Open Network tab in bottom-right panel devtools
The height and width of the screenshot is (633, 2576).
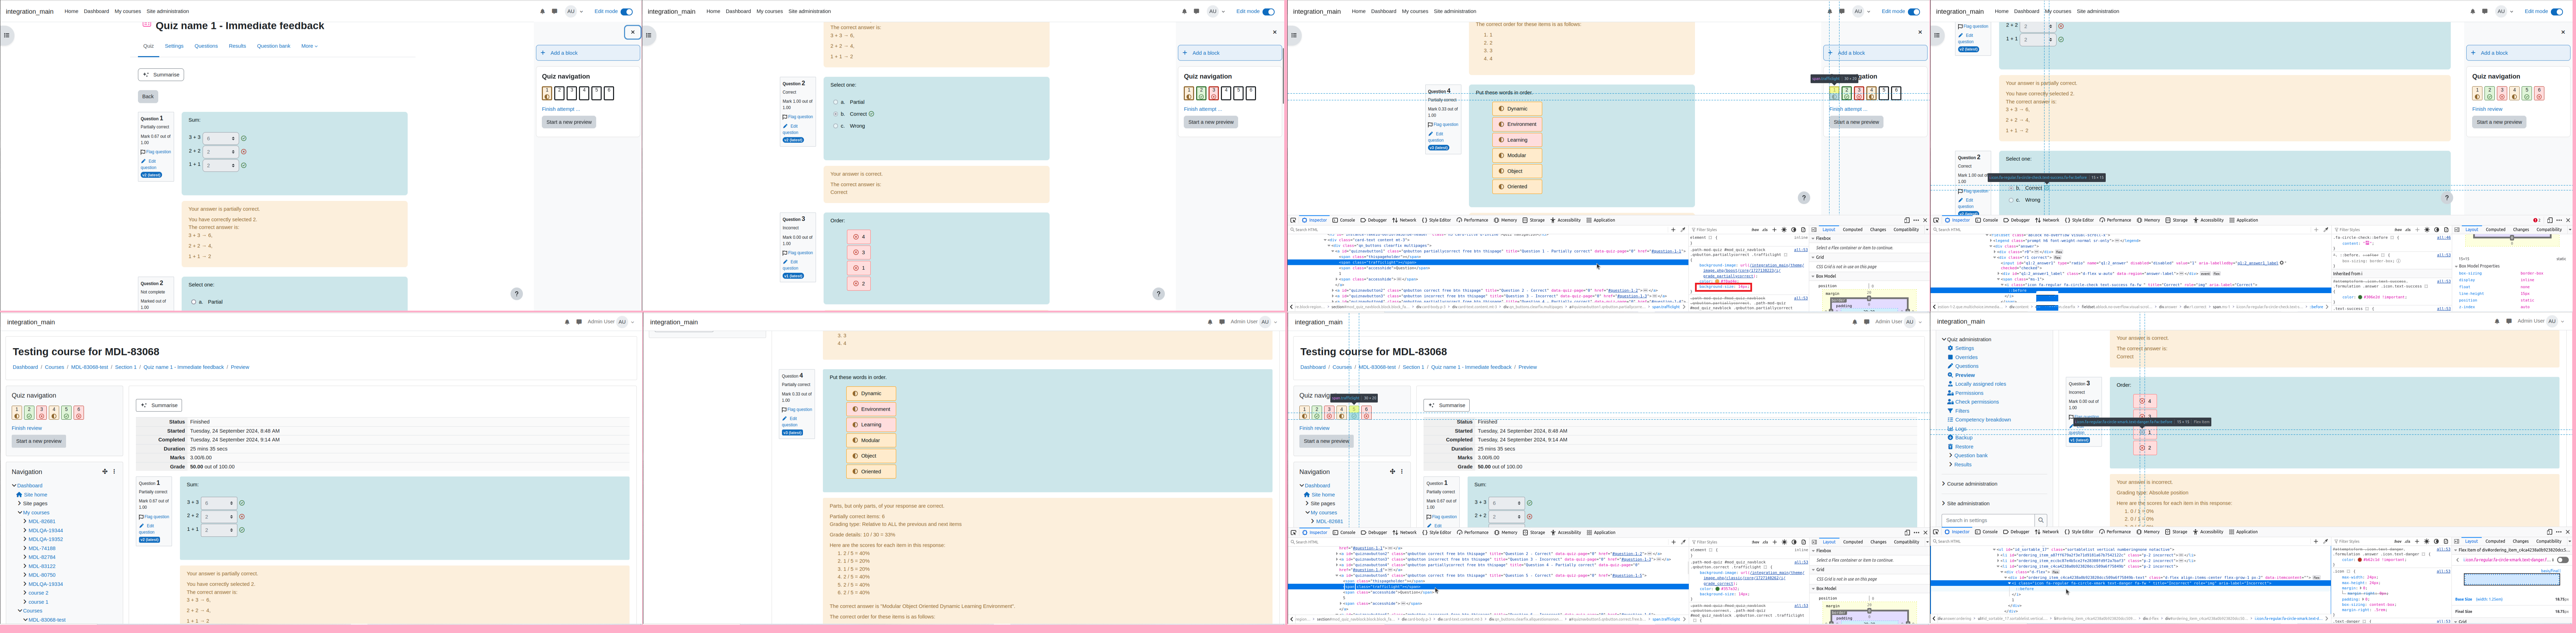coord(2047,532)
